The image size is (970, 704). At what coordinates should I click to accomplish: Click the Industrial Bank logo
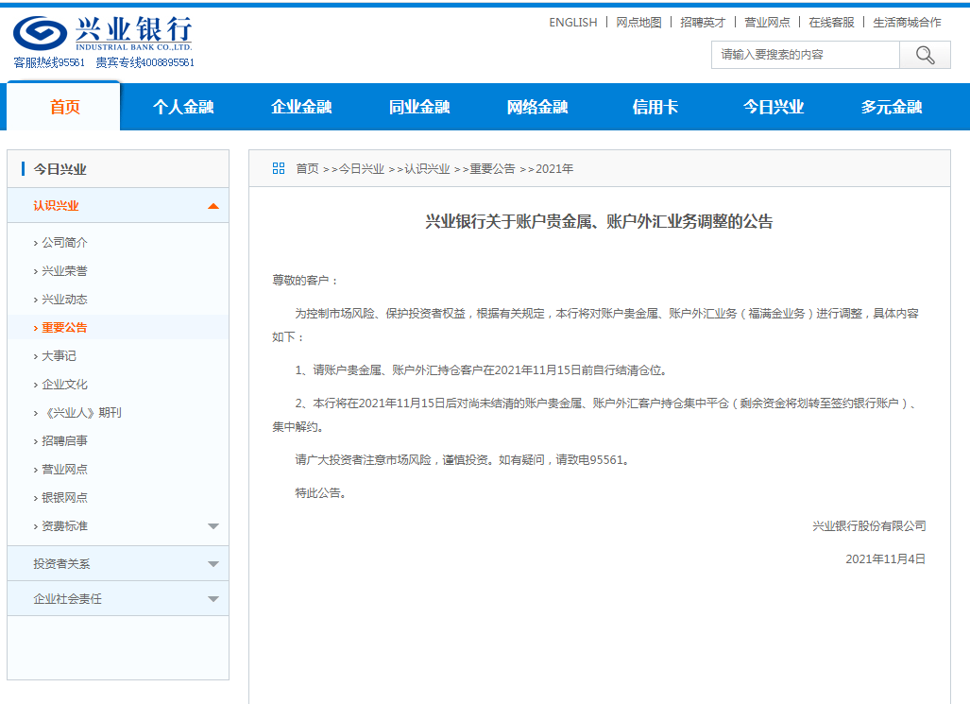coord(103,33)
